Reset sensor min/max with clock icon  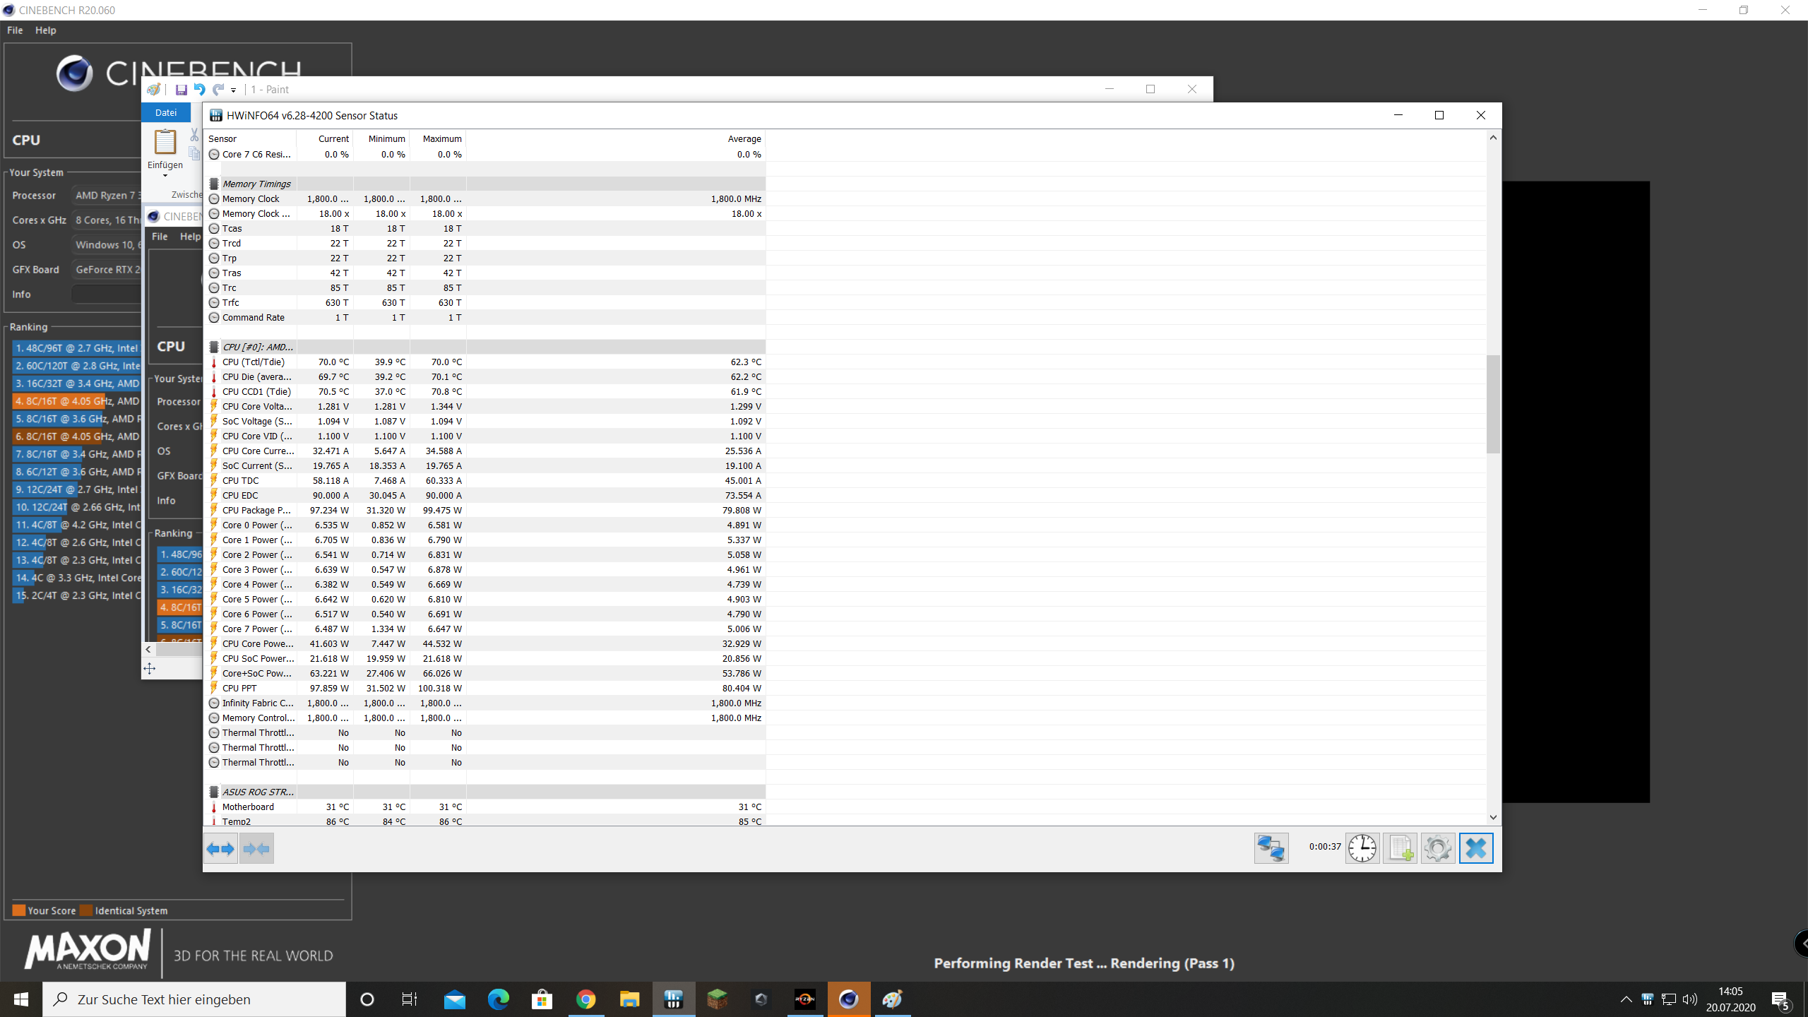(1362, 848)
